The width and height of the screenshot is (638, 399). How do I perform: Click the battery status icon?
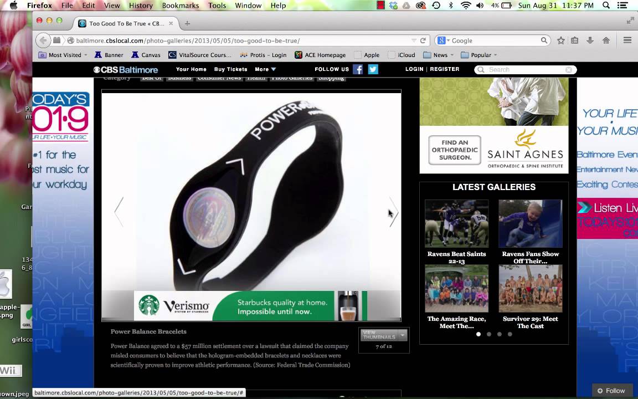[507, 6]
